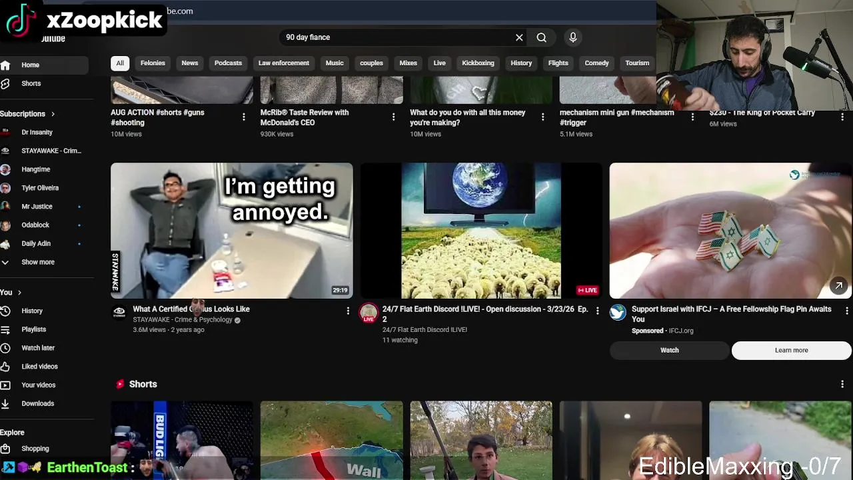Image resolution: width=853 pixels, height=480 pixels.
Task: Select the Music filter chip
Action: click(x=335, y=63)
